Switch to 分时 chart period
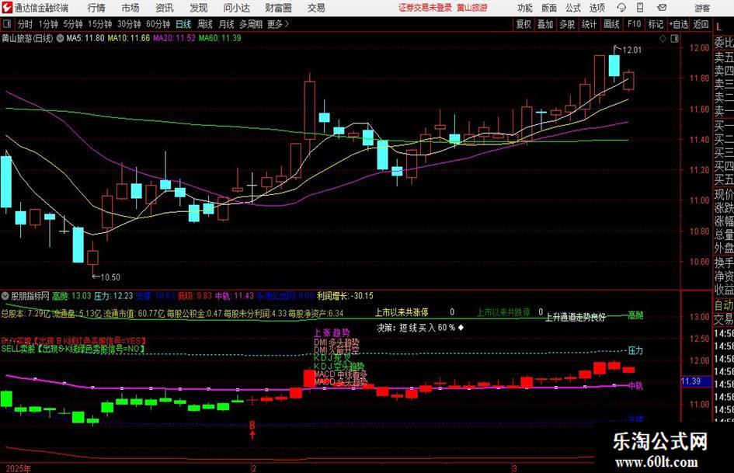 pos(26,24)
